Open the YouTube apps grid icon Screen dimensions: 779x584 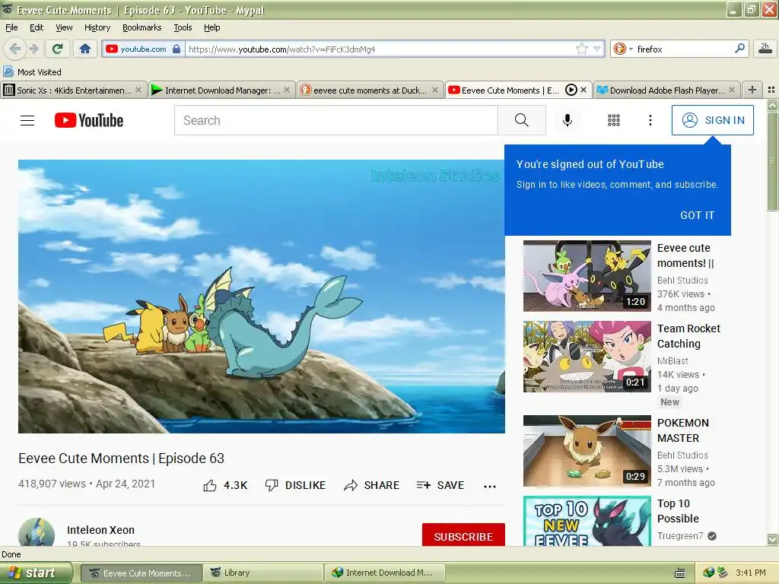click(614, 120)
